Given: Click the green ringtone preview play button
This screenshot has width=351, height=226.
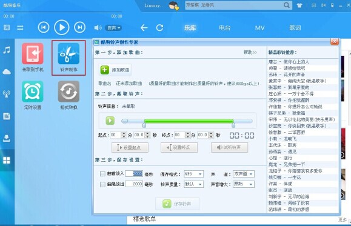Looking at the screenshot, I should pos(110,121).
